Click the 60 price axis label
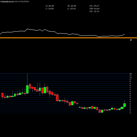This screenshot has height=137, width=137. [130, 93]
